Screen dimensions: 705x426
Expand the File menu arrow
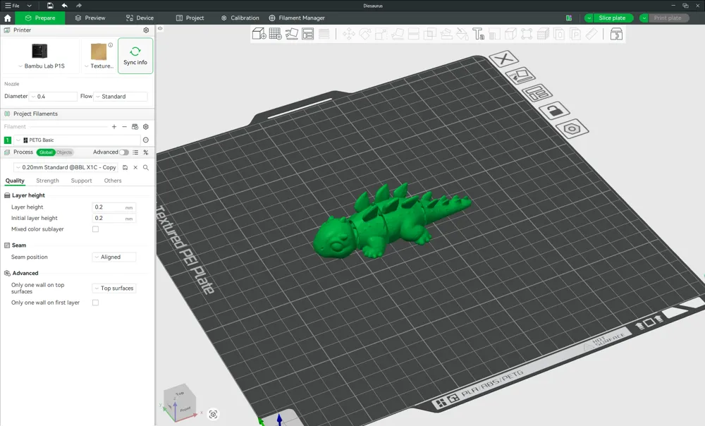tap(29, 6)
